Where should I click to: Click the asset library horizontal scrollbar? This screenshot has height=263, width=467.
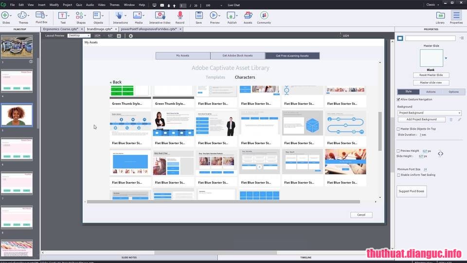click(x=223, y=202)
